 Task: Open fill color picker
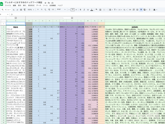pyautogui.click(x=96, y=10)
